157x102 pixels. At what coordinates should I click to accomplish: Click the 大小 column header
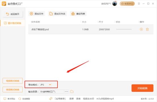(x=84, y=22)
